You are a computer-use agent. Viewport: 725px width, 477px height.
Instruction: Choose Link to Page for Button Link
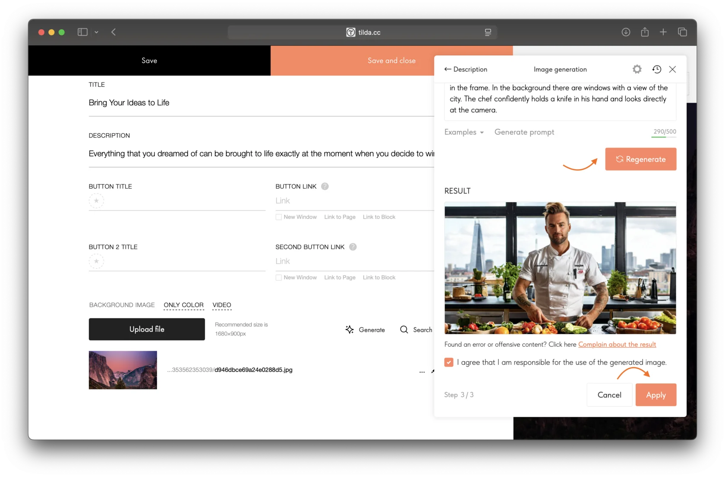[x=340, y=217]
